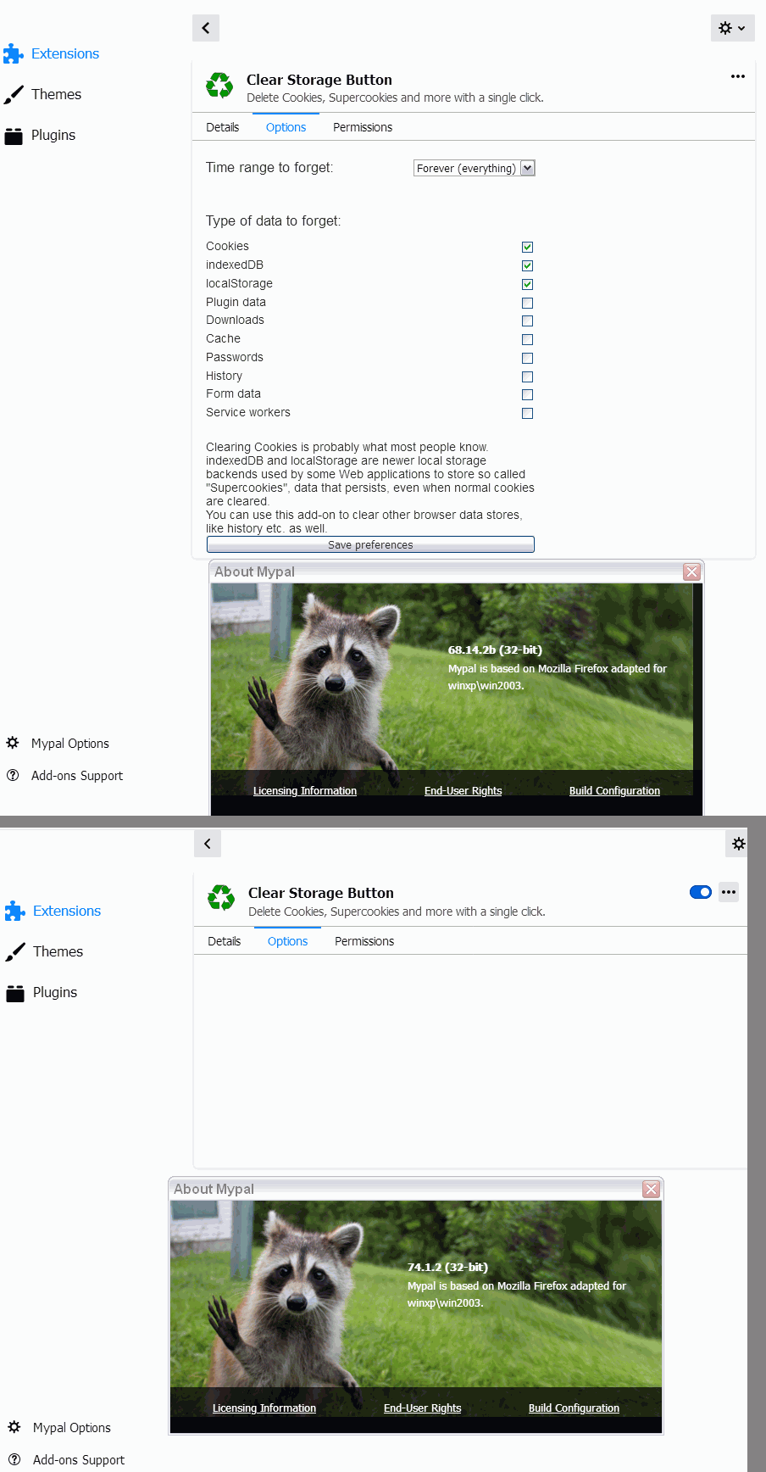
Task: Open the lower Permissions tab
Action: pyautogui.click(x=364, y=941)
